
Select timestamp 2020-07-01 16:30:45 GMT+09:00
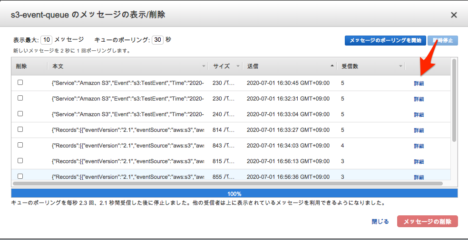pos(288,83)
